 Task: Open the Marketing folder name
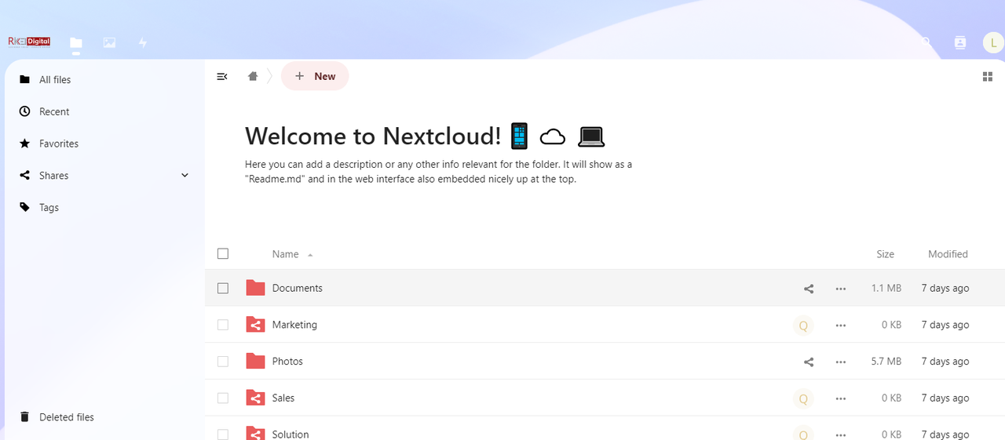pyautogui.click(x=294, y=325)
